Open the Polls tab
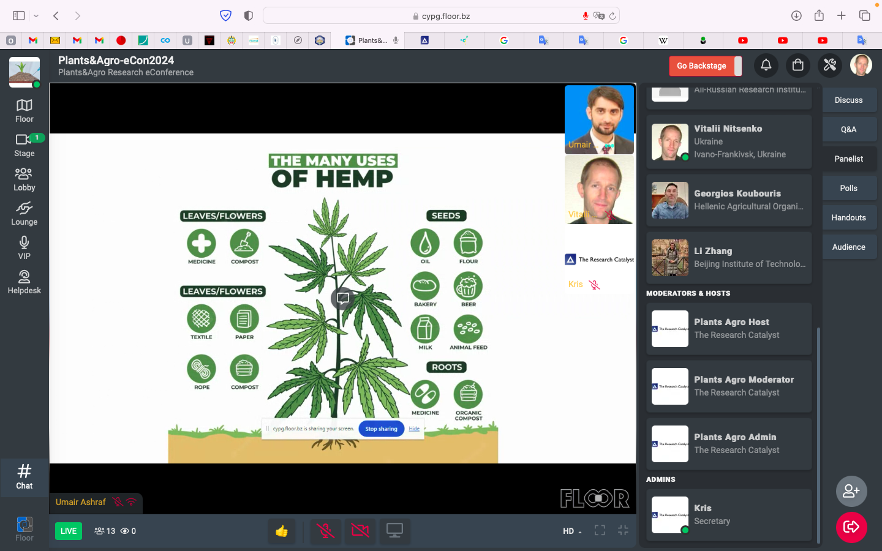The image size is (882, 551). tap(849, 188)
